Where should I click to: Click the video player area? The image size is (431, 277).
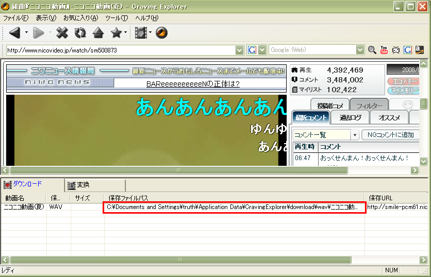click(x=146, y=130)
